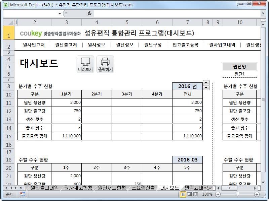Click the vertical scrollbar down arrow

point(263,182)
